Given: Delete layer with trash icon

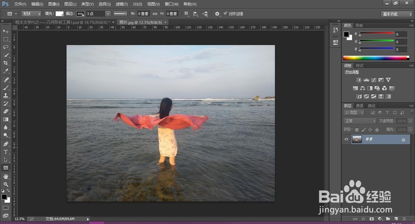Looking at the screenshot, I should tap(404, 219).
